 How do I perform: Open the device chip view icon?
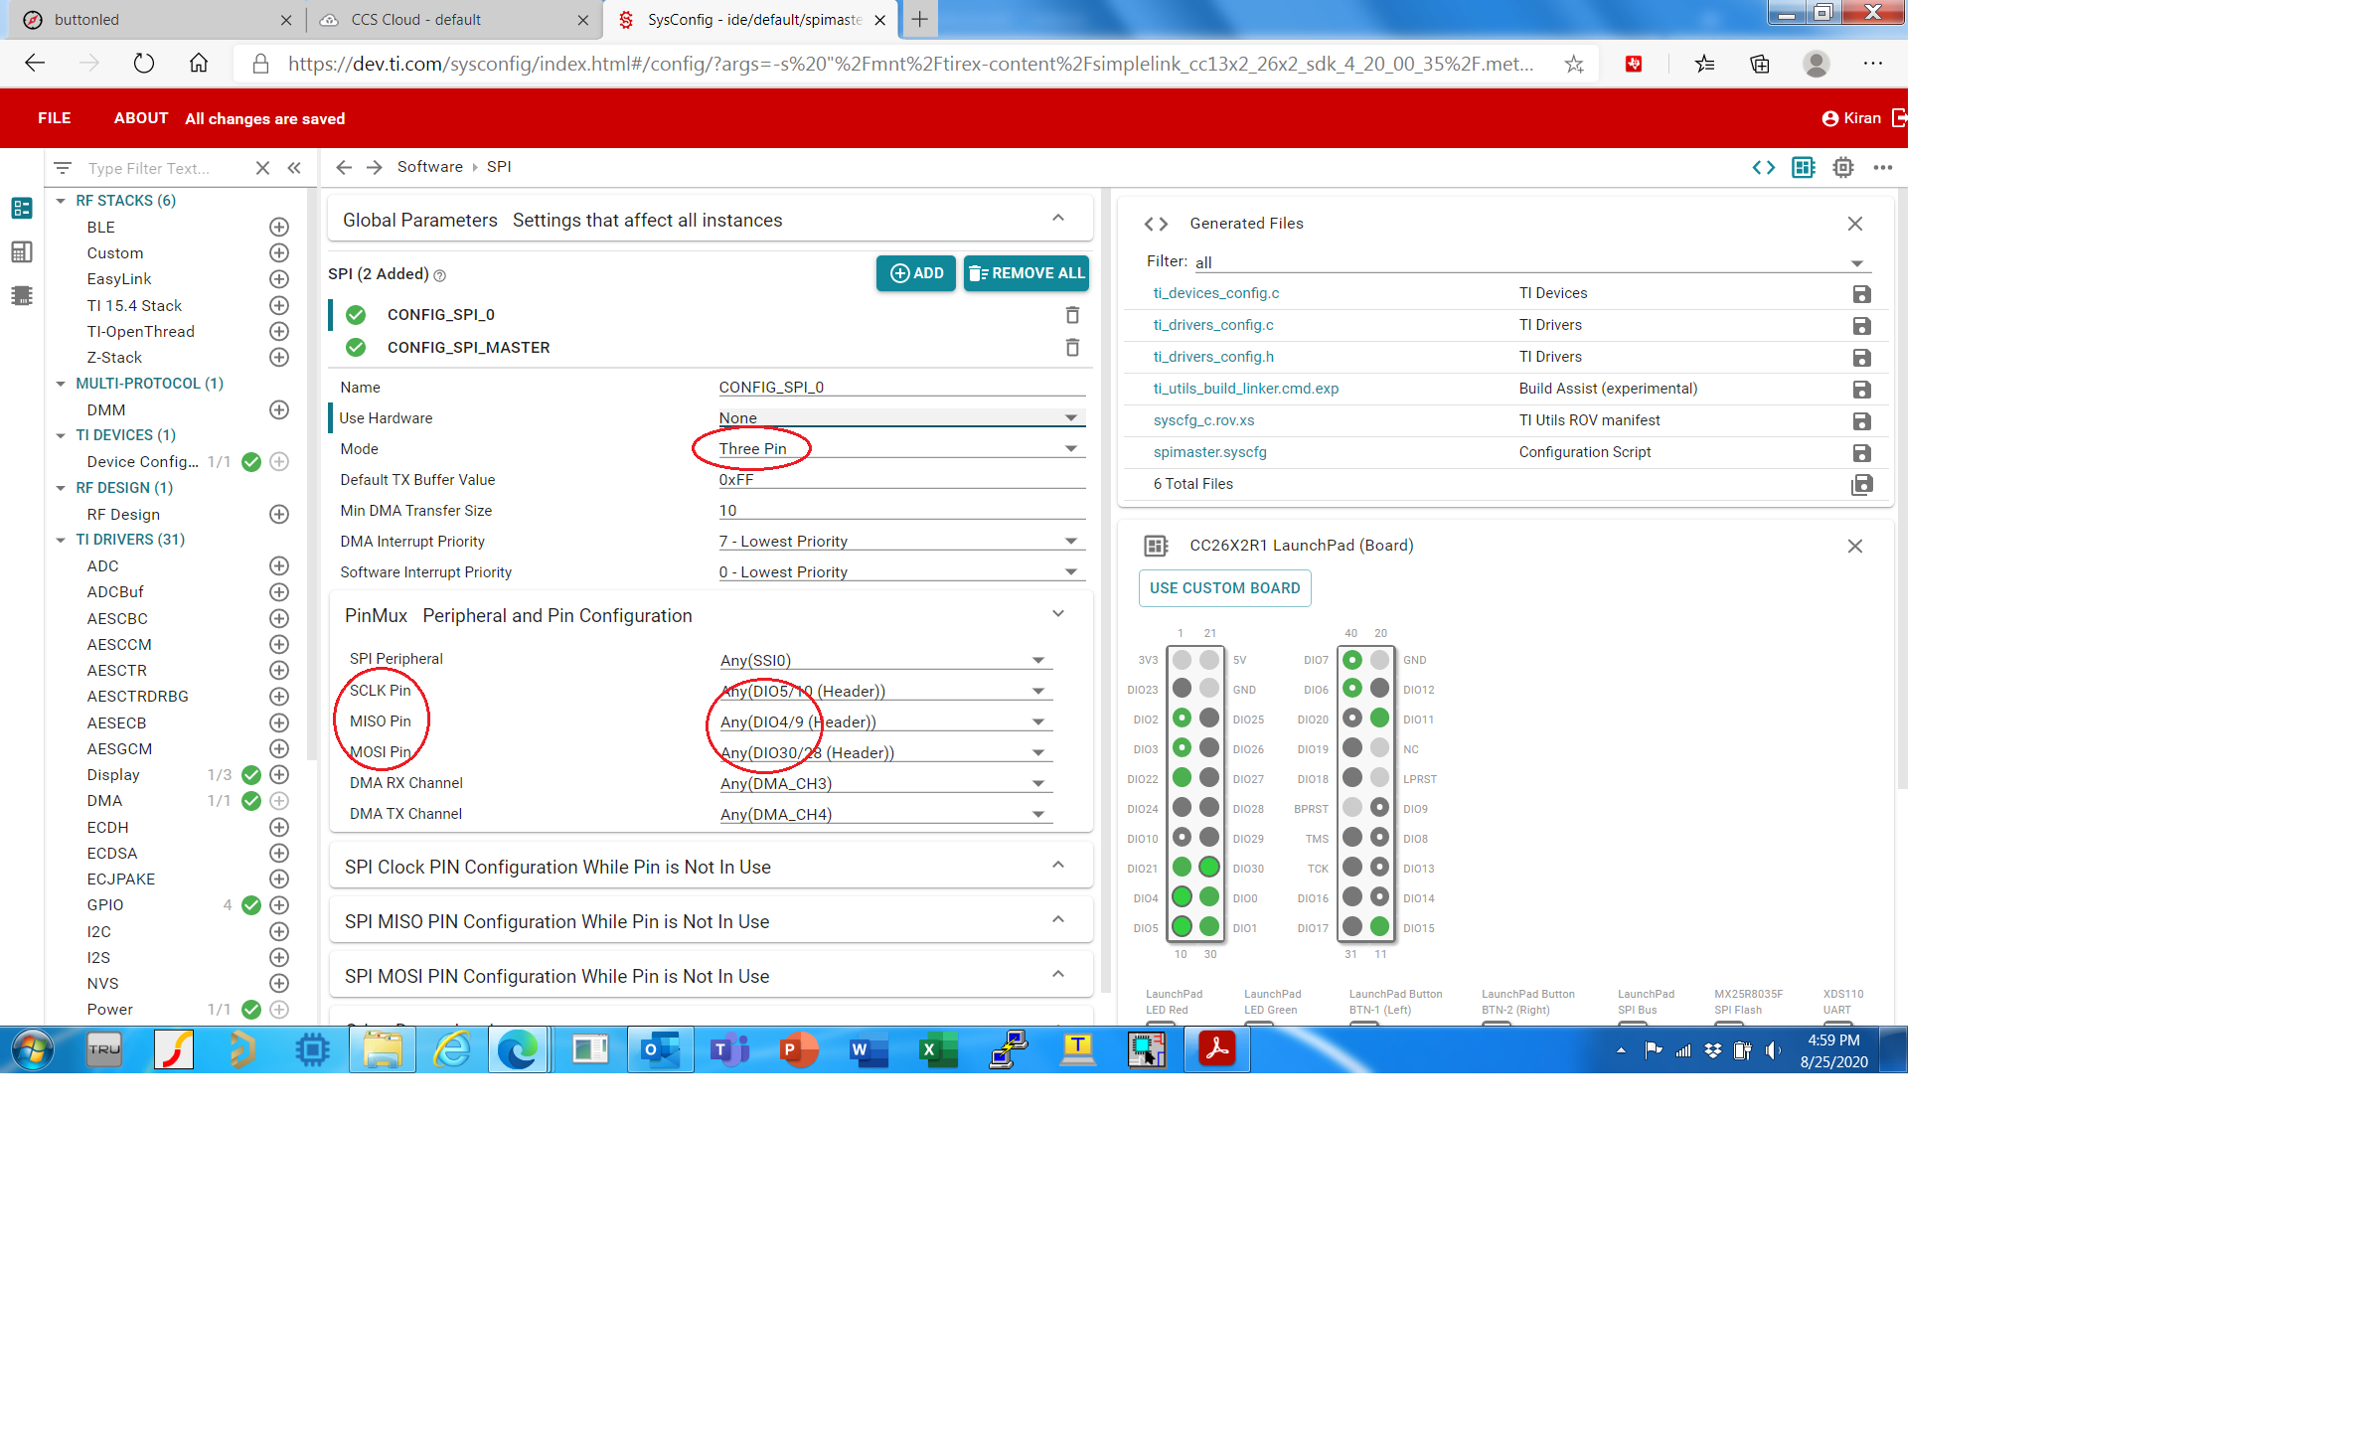pos(1842,167)
